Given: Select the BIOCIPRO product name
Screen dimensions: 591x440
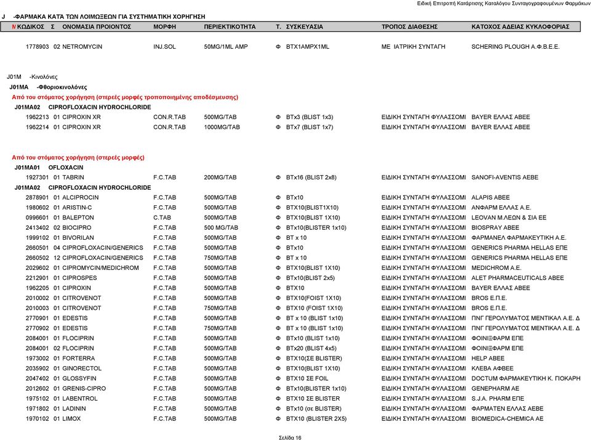Looking at the screenshot, I should click(x=76, y=227).
